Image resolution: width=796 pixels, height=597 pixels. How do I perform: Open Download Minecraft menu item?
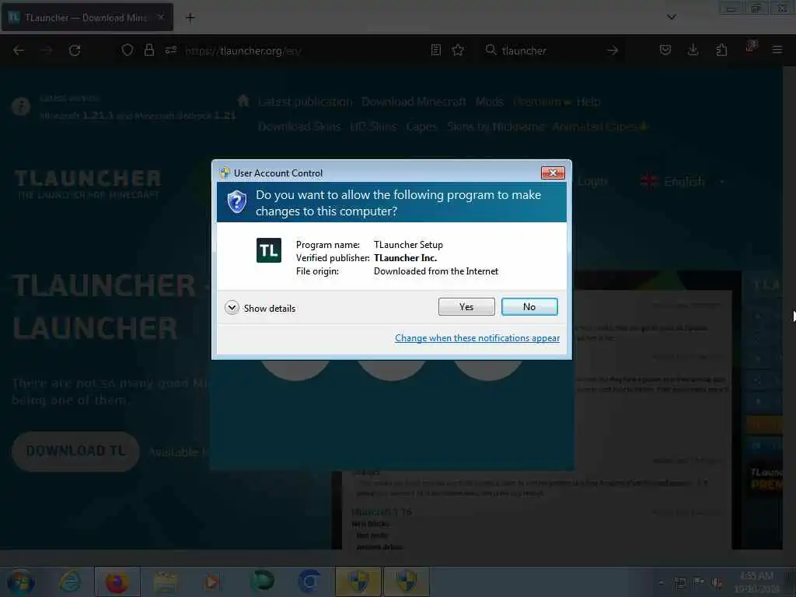[414, 102]
